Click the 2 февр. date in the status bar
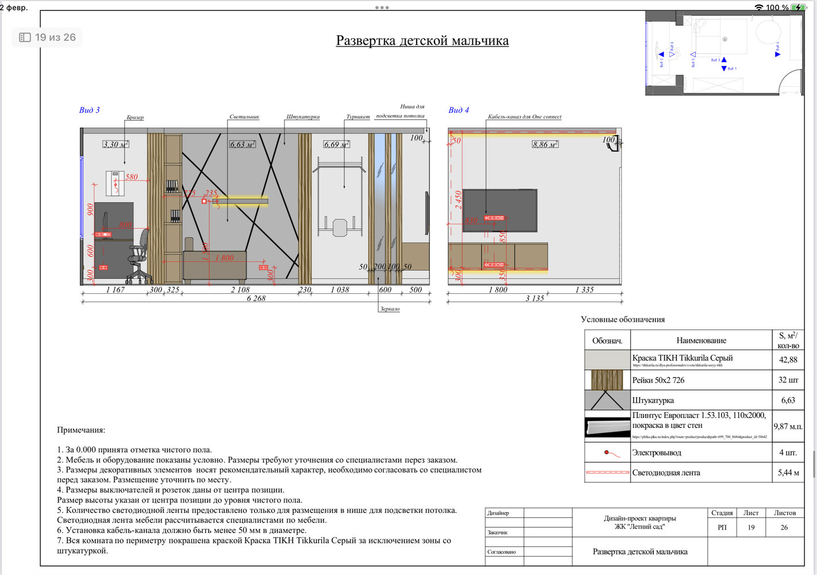 pos(14,7)
